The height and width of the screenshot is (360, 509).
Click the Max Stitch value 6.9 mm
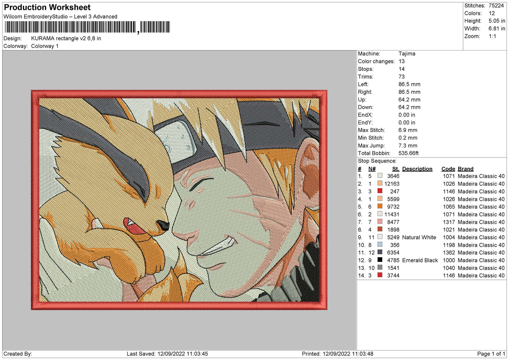[x=408, y=130]
